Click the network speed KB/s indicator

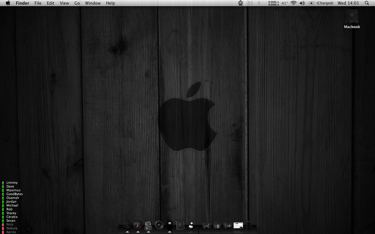tap(274, 3)
